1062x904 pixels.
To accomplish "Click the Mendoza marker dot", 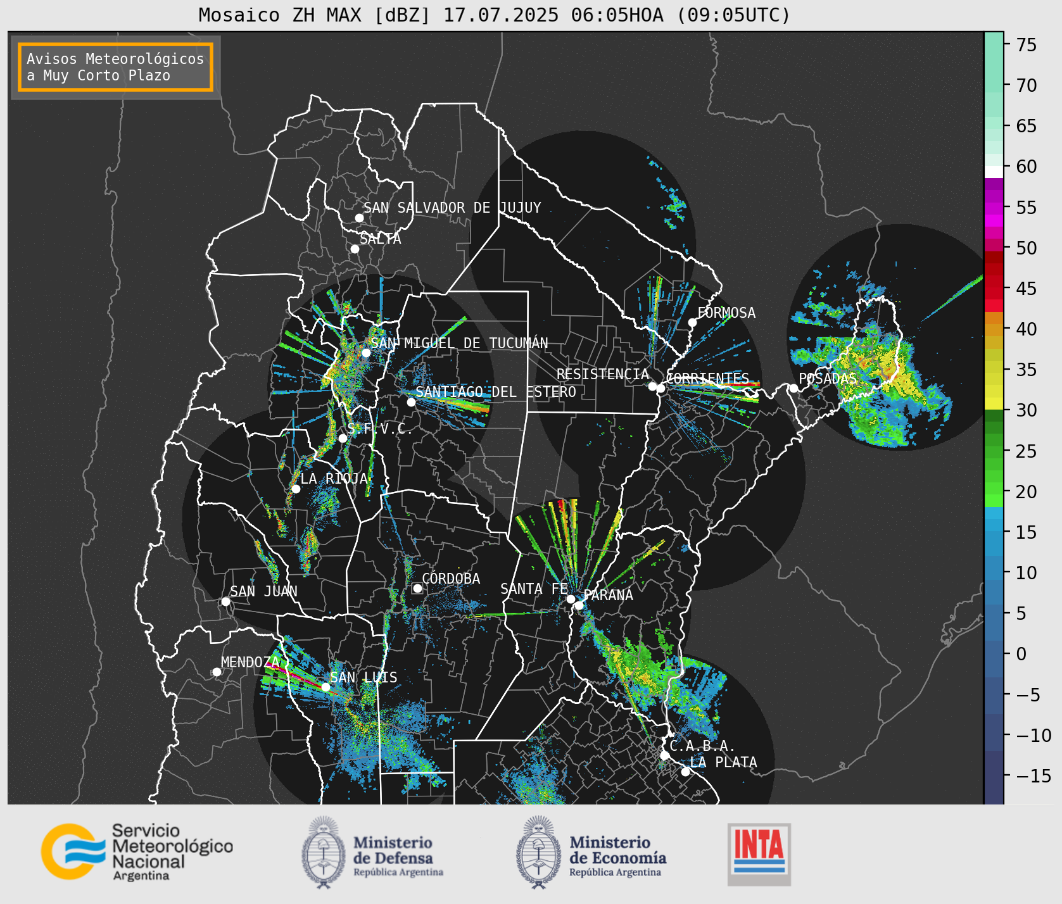I will (x=217, y=672).
